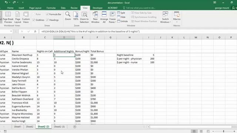Screen dimensions: 237x133
Task: Click Reset Window Position
Action: coord(144,21)
